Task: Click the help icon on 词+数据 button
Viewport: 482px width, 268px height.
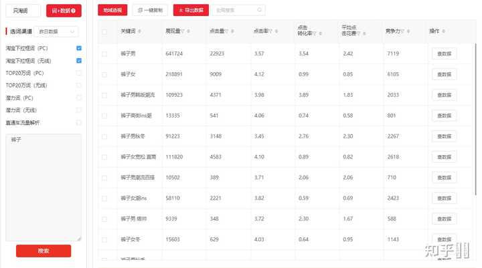Action: pos(73,11)
